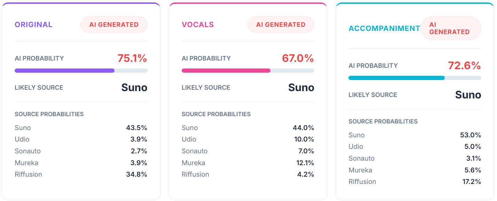Click the AI GENERATED badge on Accompaniment card
The width and height of the screenshot is (497, 201).
click(450, 28)
